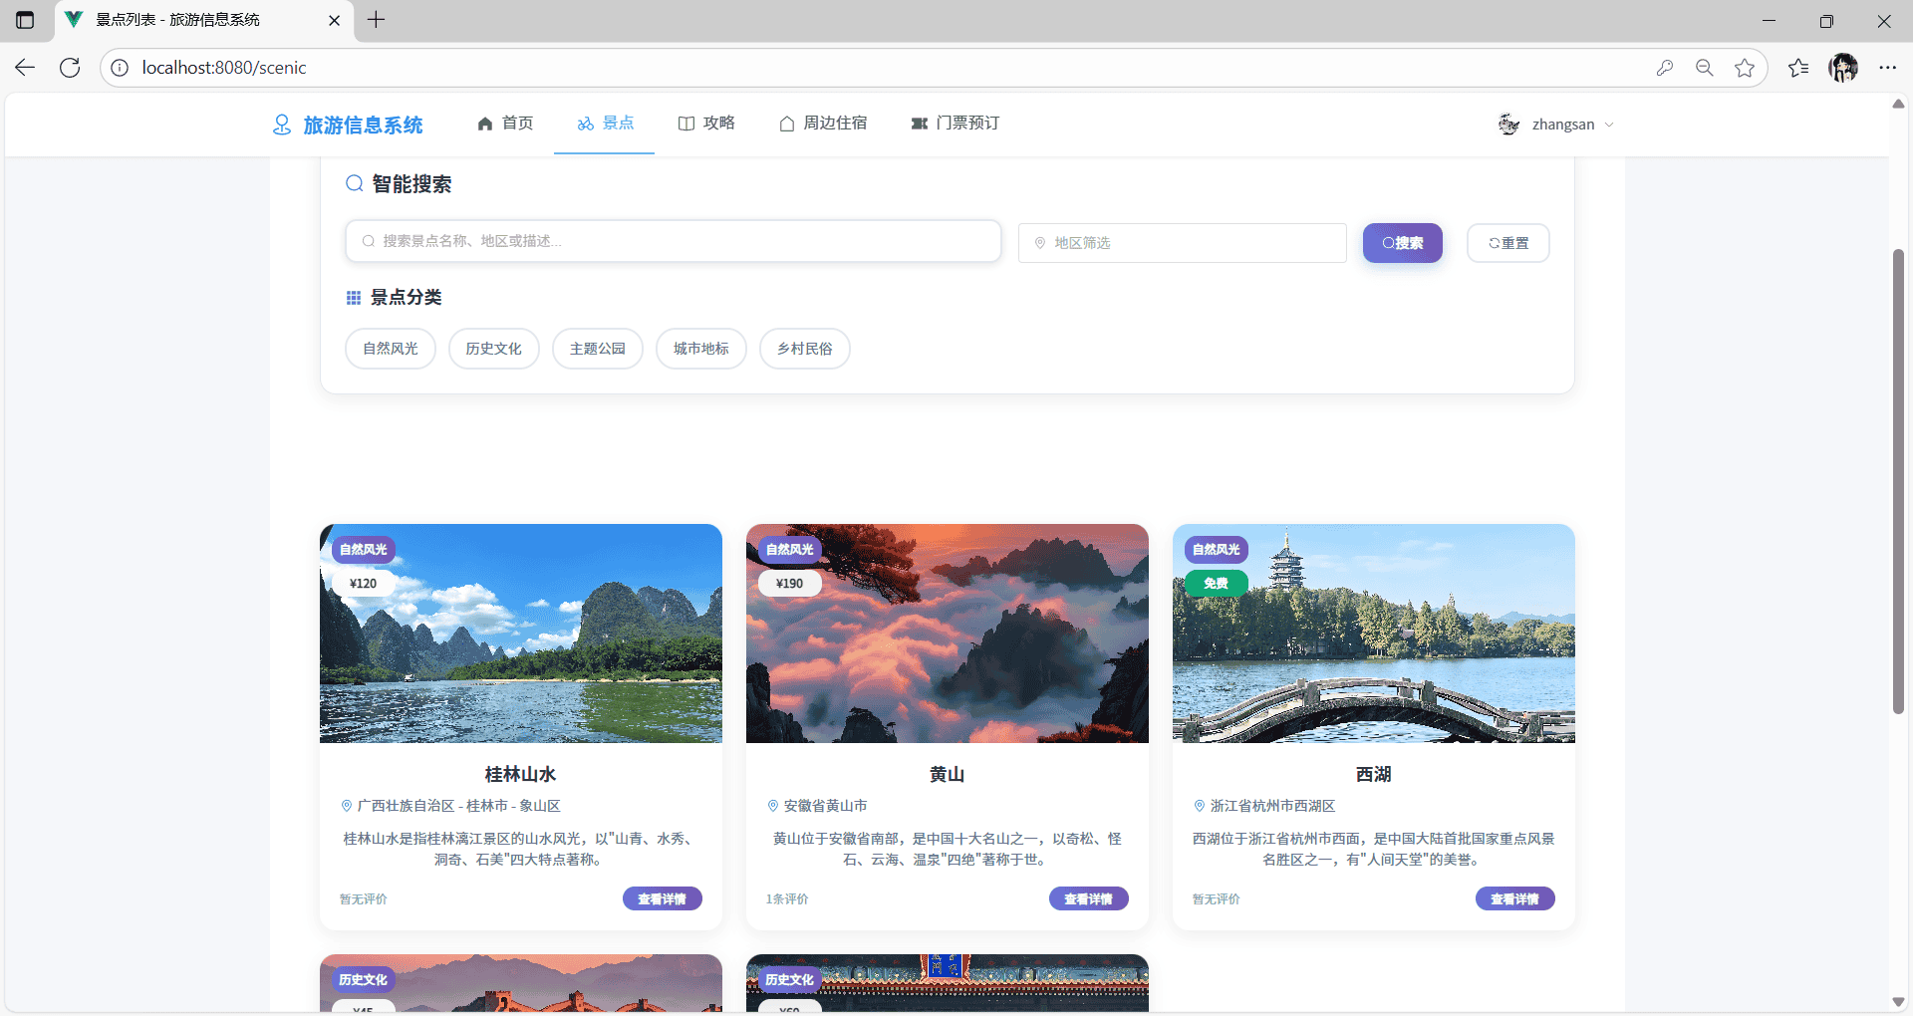Click the location pin icon for 桂林山水
The height and width of the screenshot is (1016, 1913).
click(x=347, y=806)
